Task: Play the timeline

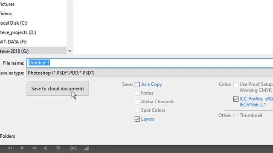Action: click(22, 148)
